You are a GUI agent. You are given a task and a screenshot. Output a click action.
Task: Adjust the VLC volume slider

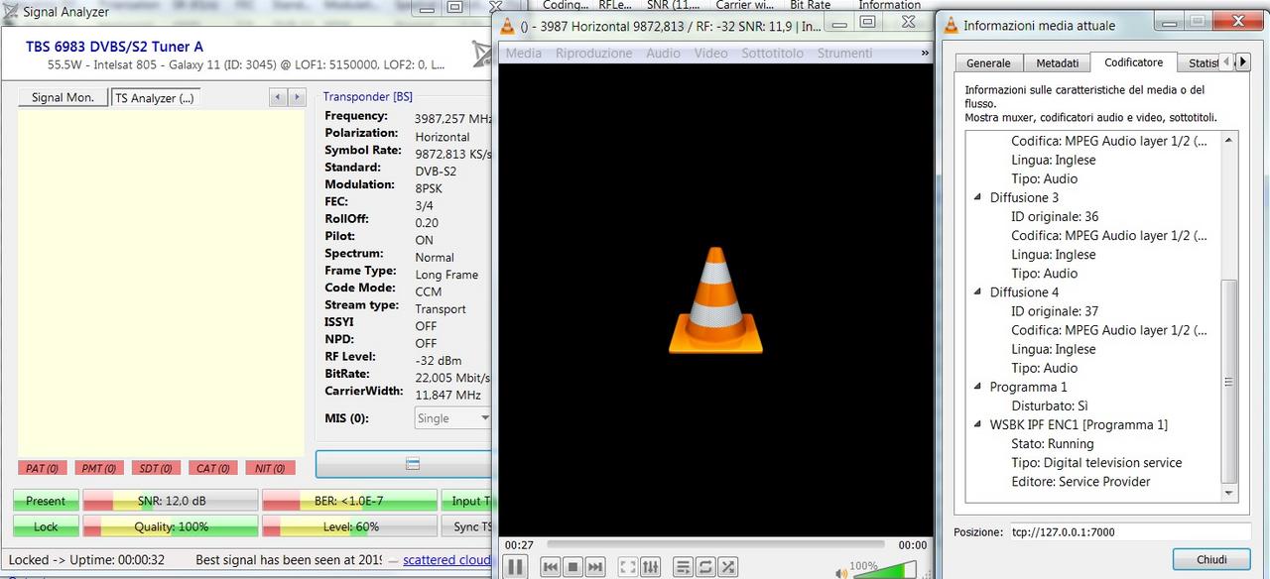tap(884, 570)
